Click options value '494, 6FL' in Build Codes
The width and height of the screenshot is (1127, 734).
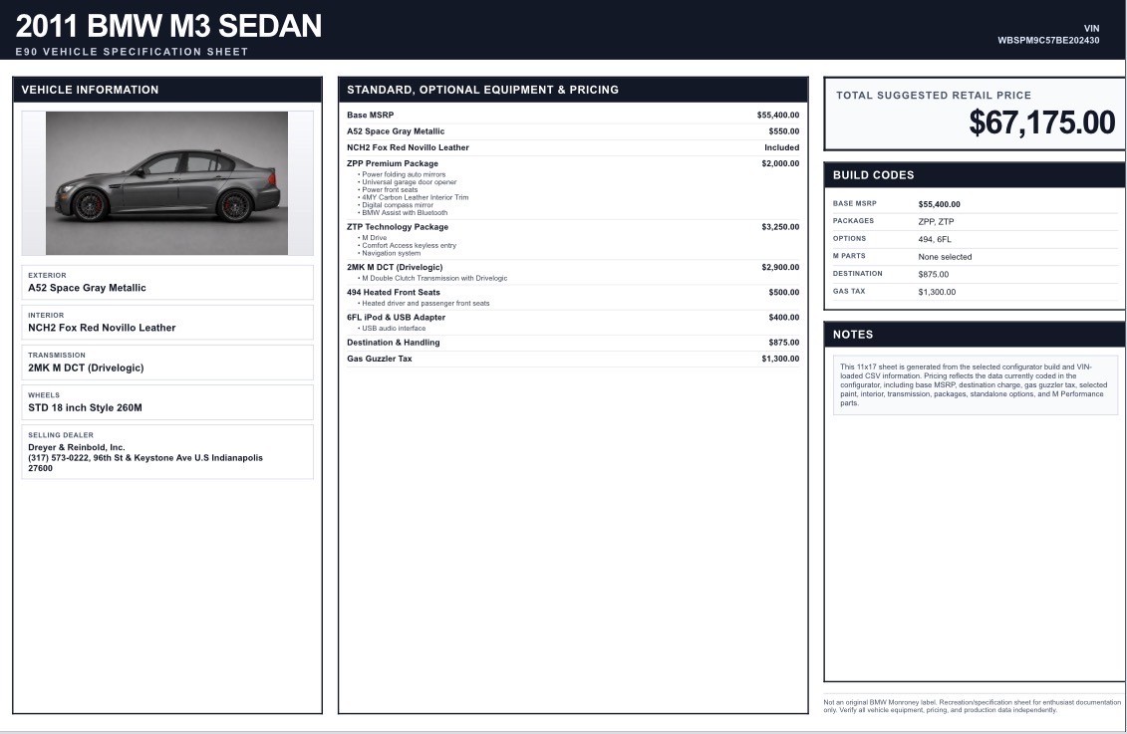935,240
